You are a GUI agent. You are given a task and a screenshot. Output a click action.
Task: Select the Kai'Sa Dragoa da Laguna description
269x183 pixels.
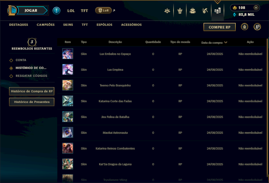coord(115,164)
